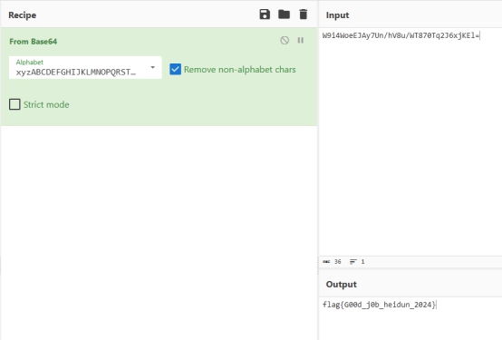
Task: Disable the From Base64 operation
Action: (x=285, y=41)
